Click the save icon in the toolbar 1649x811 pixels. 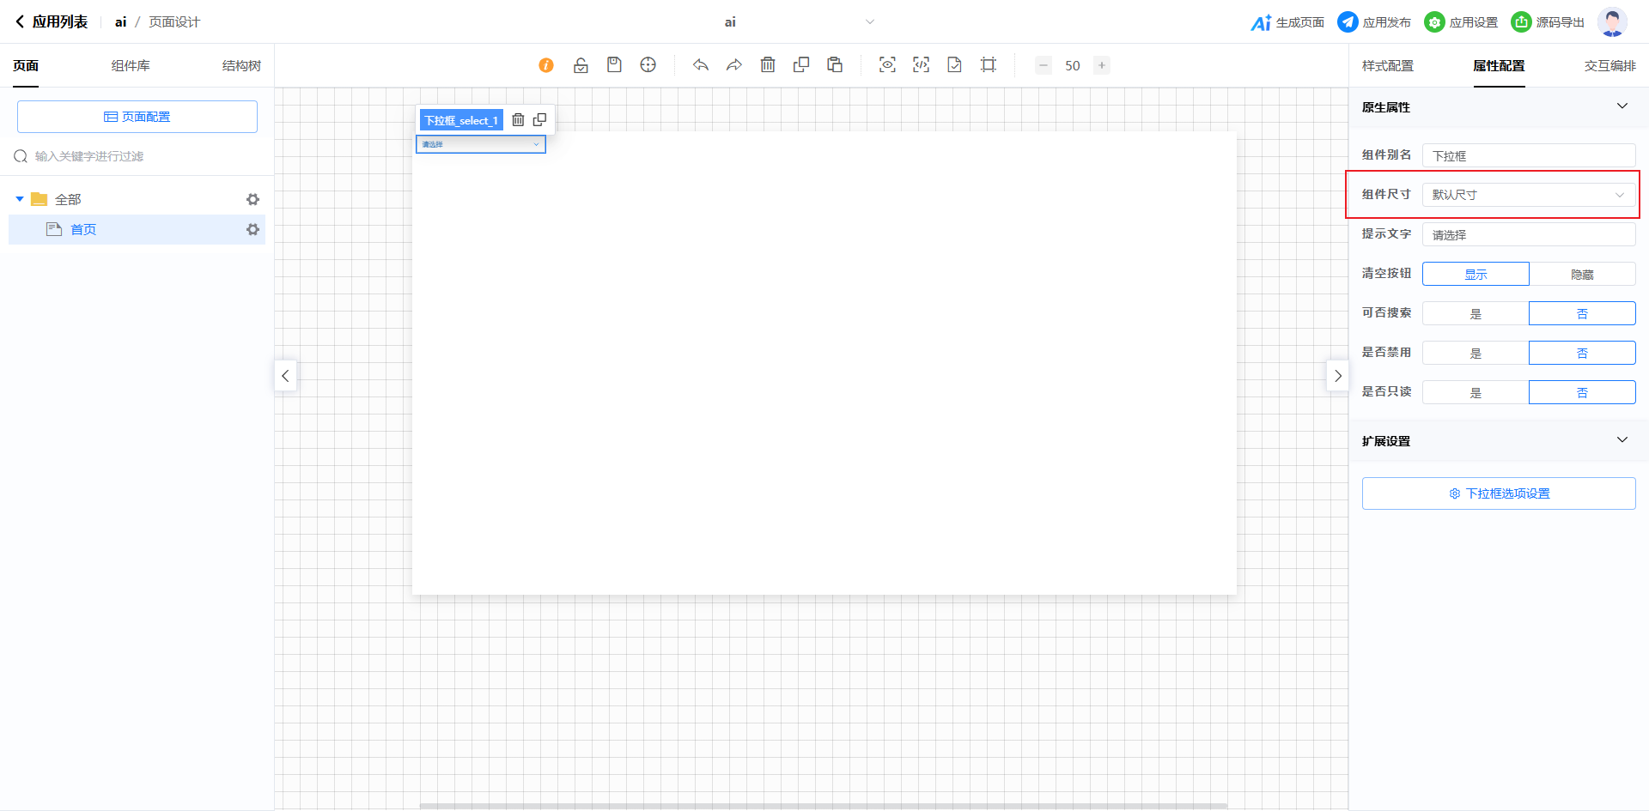click(x=614, y=65)
